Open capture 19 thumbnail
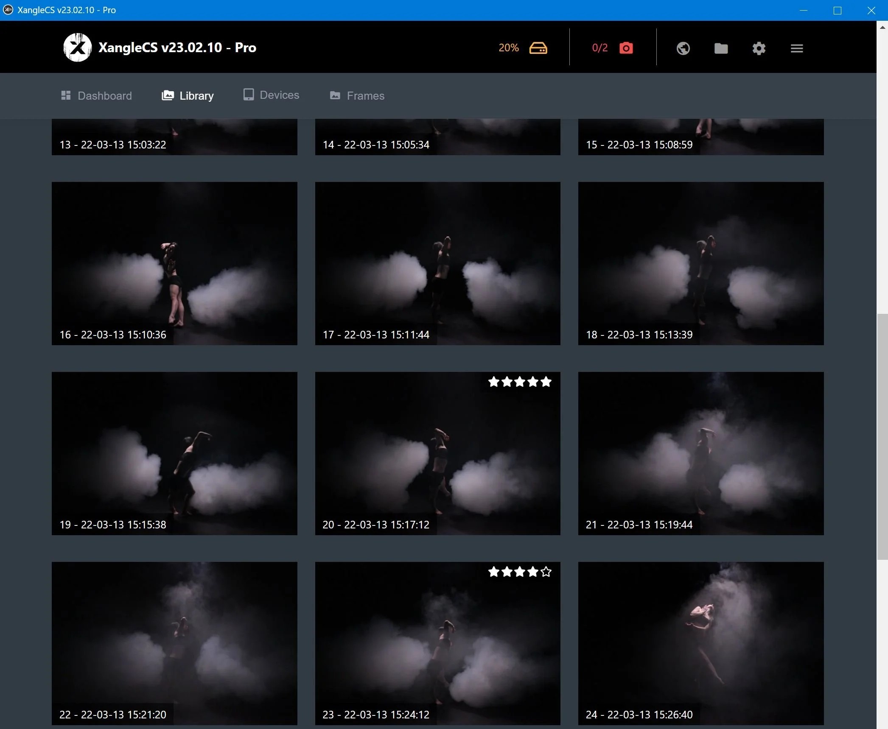Viewport: 888px width, 729px height. (x=174, y=453)
